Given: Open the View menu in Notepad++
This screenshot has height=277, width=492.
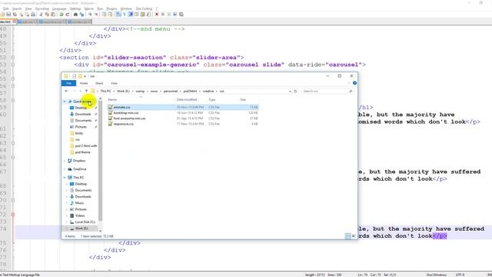Looking at the screenshot, I should [x=28, y=8].
